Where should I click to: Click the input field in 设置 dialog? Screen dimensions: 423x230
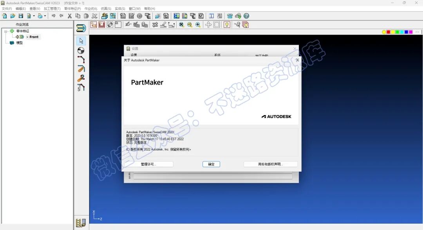pos(213,176)
